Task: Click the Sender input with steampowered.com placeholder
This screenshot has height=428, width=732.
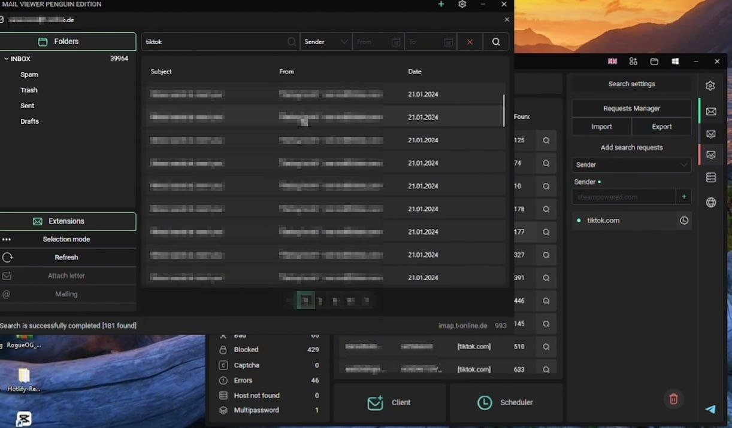Action: pos(624,196)
